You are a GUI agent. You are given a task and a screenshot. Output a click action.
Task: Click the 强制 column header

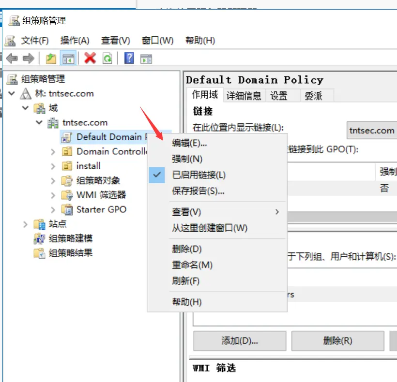[386, 172]
